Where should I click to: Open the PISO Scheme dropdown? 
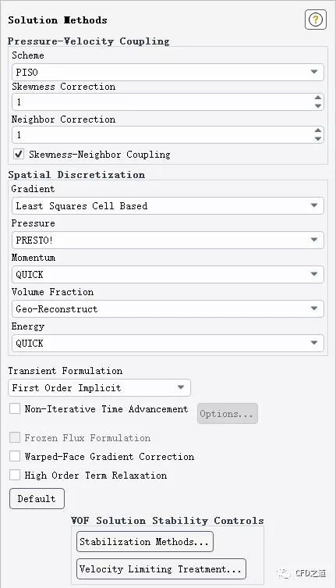click(168, 72)
